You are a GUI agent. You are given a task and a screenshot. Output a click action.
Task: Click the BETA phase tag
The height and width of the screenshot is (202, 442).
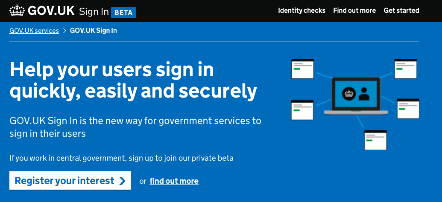tap(123, 13)
